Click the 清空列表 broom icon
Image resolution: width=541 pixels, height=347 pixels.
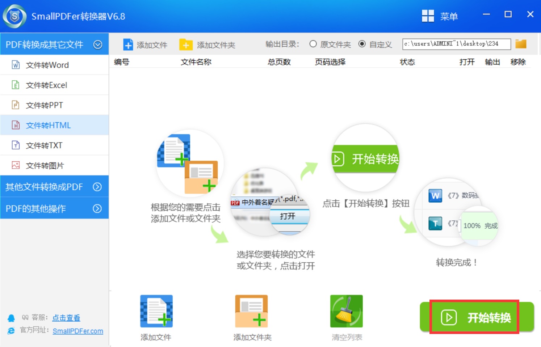(x=347, y=311)
